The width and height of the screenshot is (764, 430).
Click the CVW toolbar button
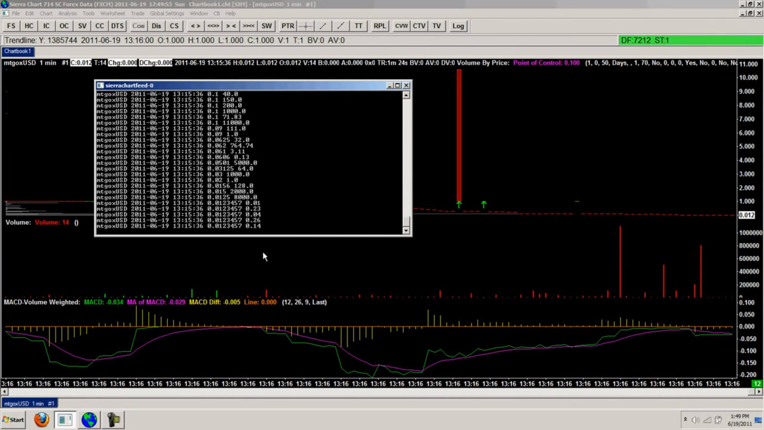tap(401, 26)
